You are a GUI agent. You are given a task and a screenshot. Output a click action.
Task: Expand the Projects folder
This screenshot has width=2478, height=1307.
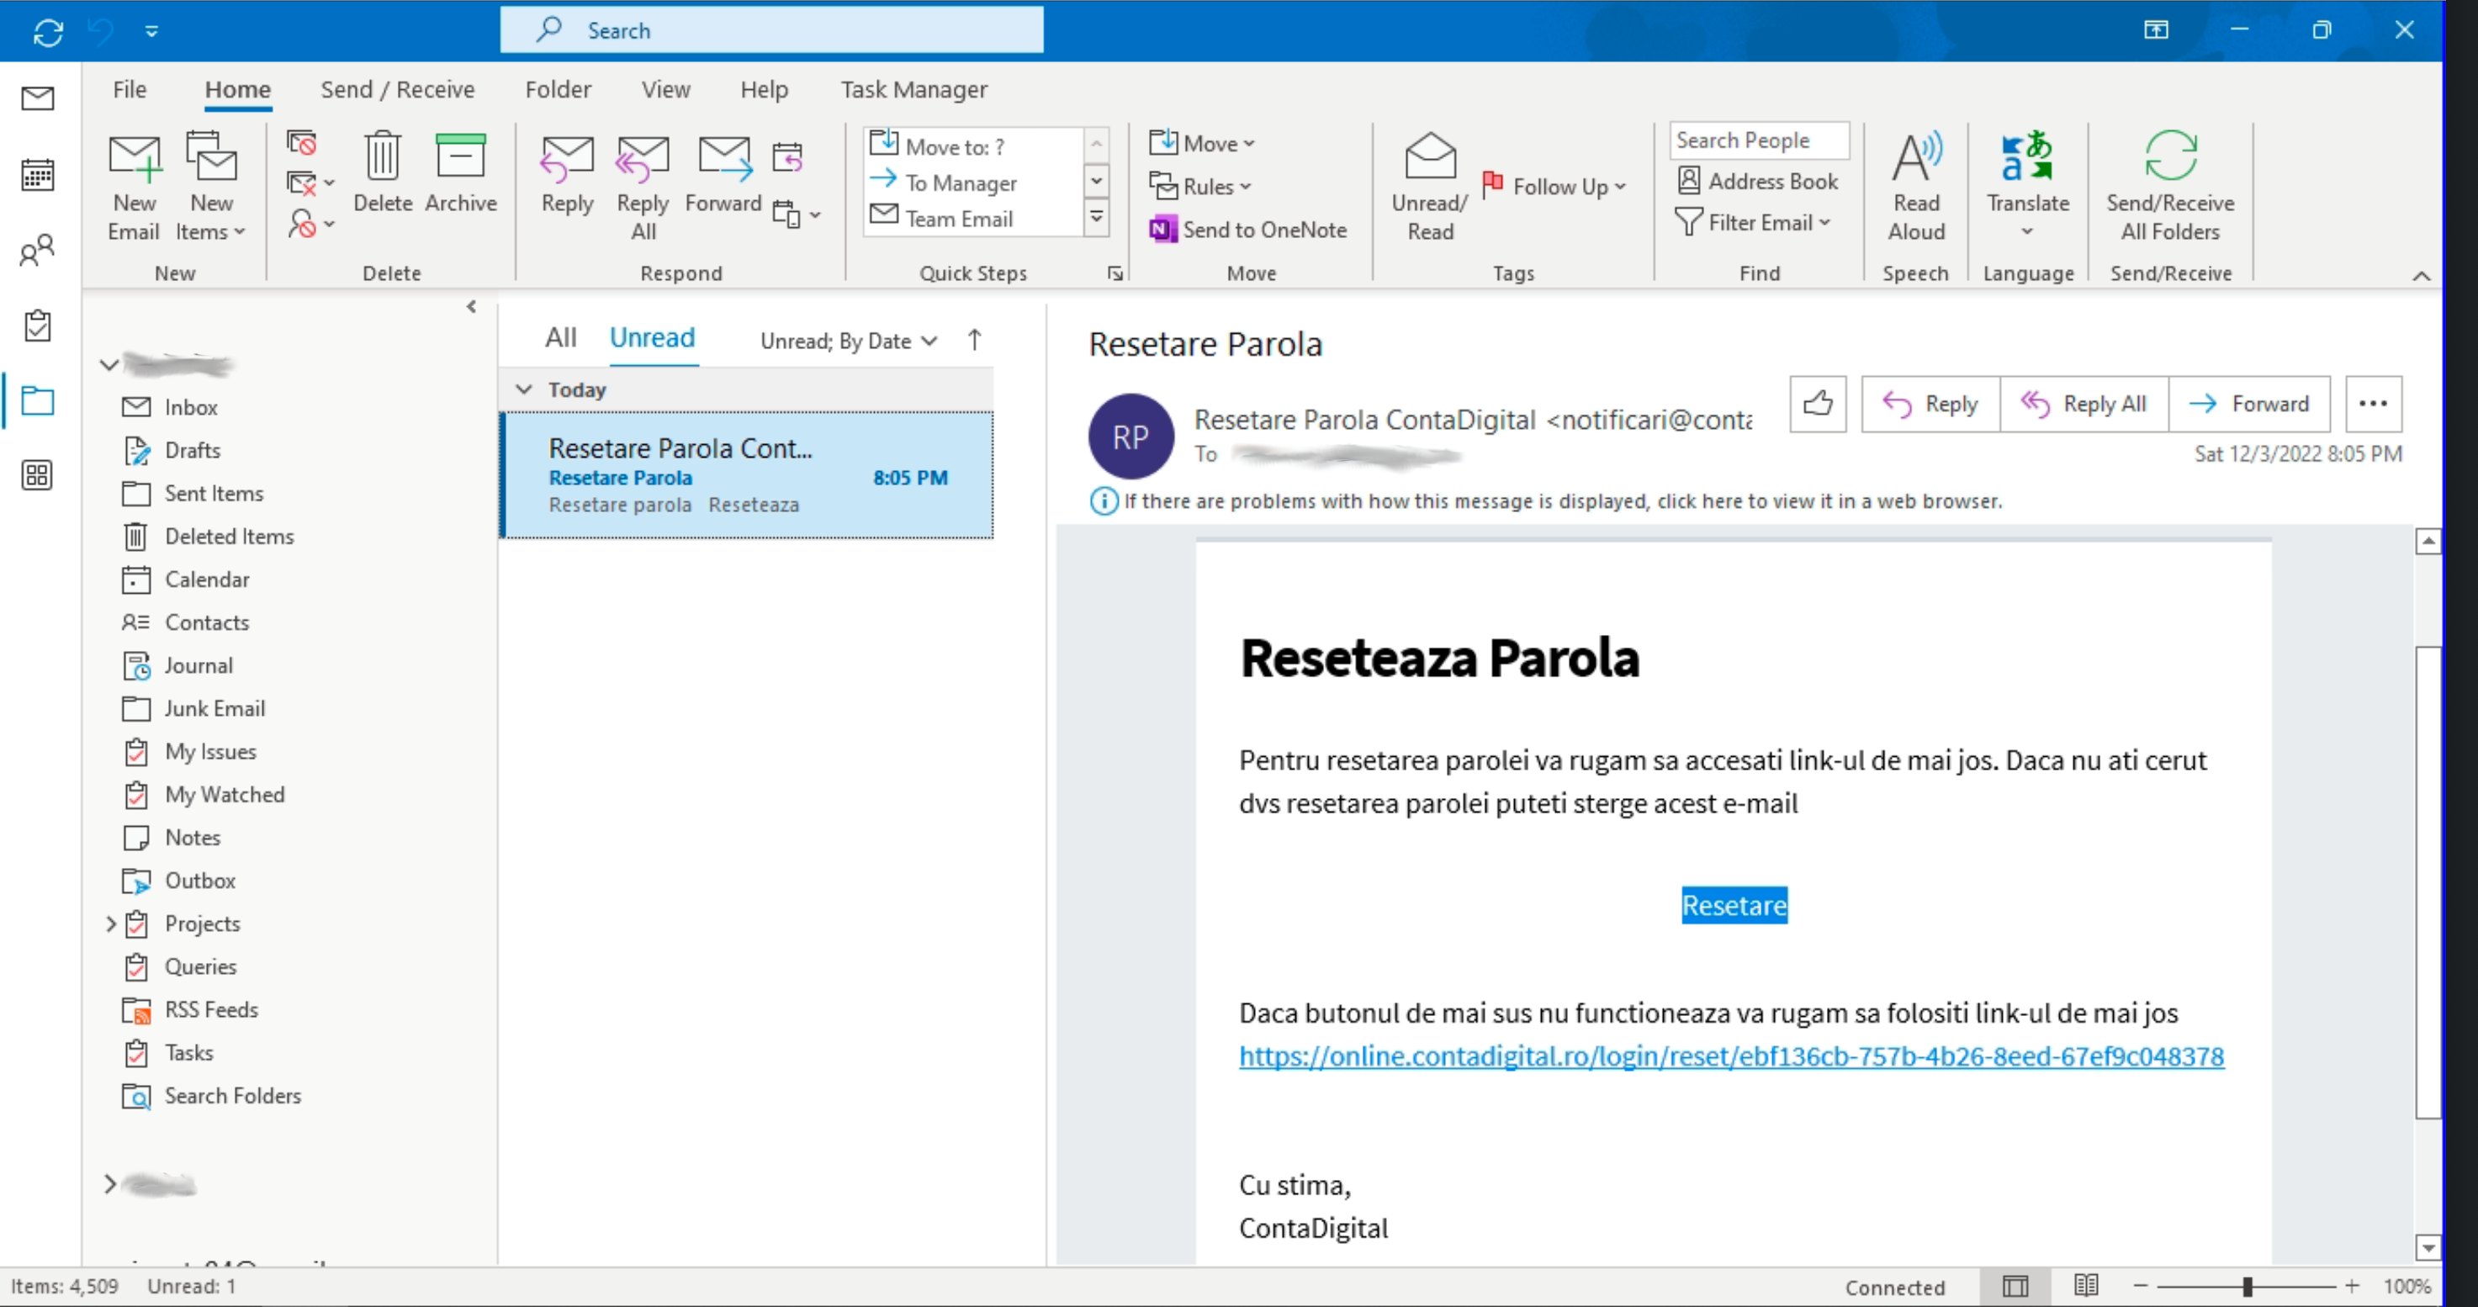(x=111, y=923)
